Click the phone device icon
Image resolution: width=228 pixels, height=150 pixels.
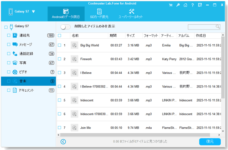(x=11, y=12)
